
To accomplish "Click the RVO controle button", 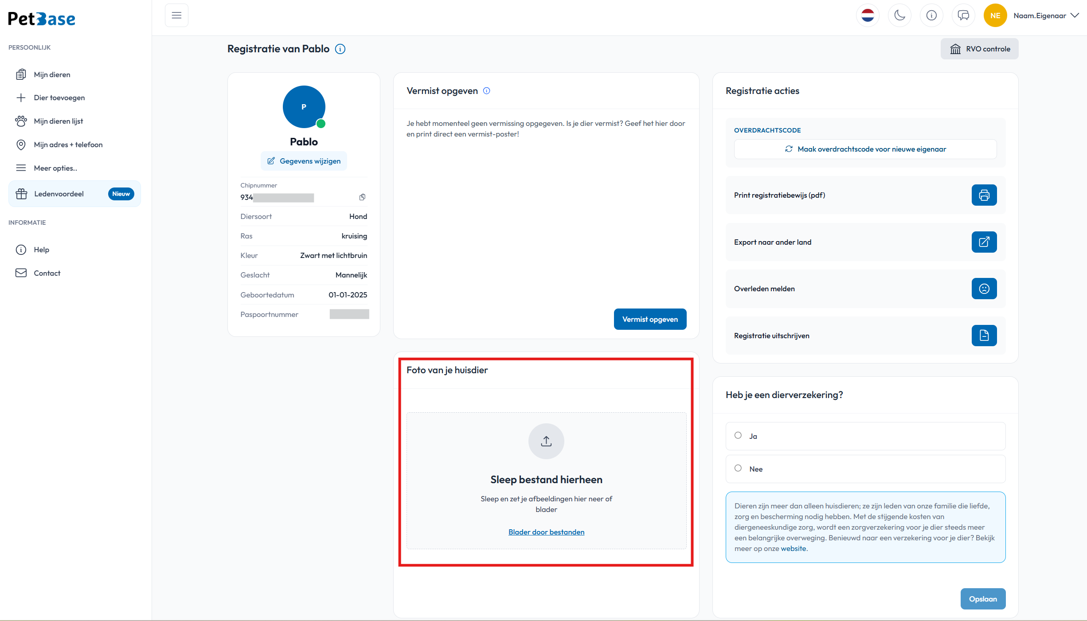I will [980, 49].
